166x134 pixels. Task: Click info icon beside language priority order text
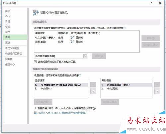click(80, 75)
